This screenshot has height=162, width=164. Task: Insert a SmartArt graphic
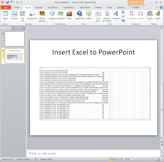coord(61,15)
